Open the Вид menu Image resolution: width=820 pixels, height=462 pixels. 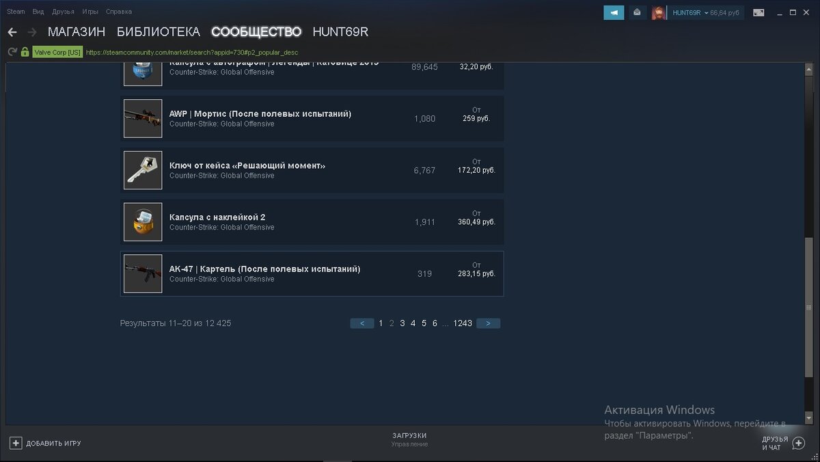pyautogui.click(x=38, y=12)
